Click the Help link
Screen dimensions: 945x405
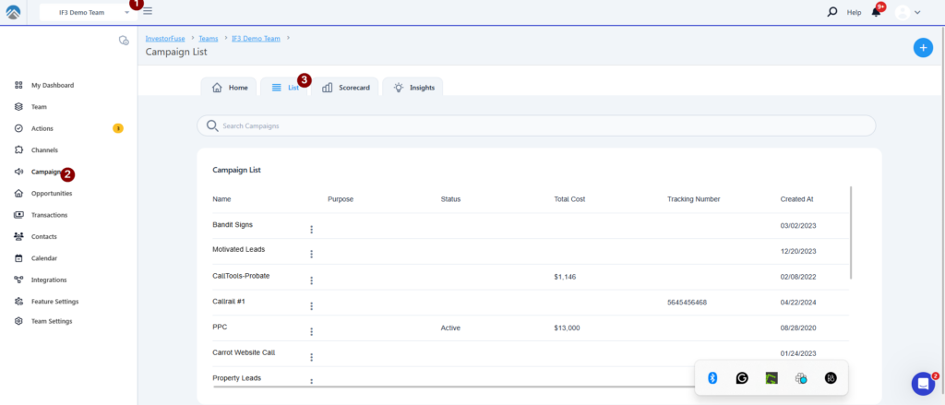pyautogui.click(x=854, y=12)
